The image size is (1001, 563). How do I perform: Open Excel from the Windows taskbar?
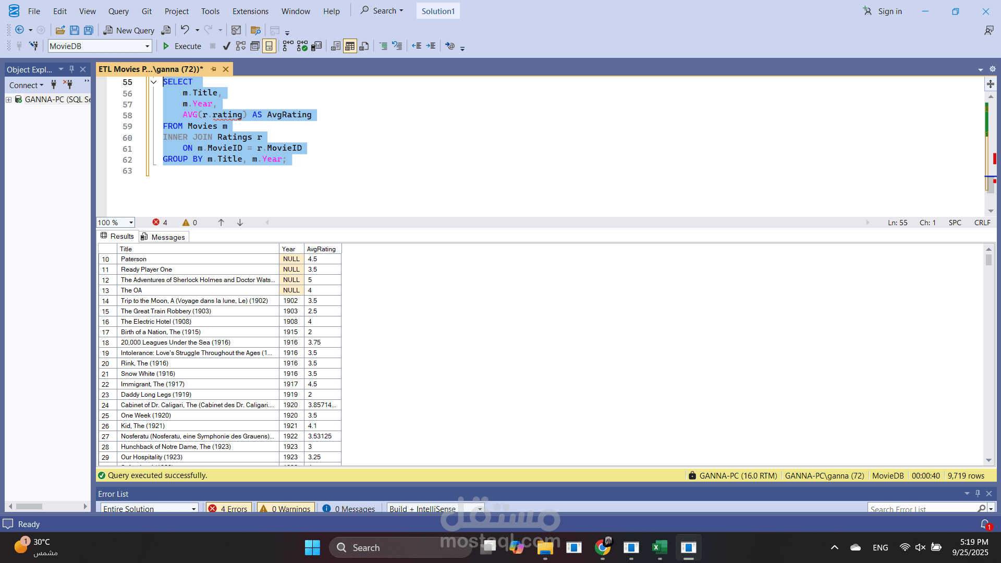[660, 547]
